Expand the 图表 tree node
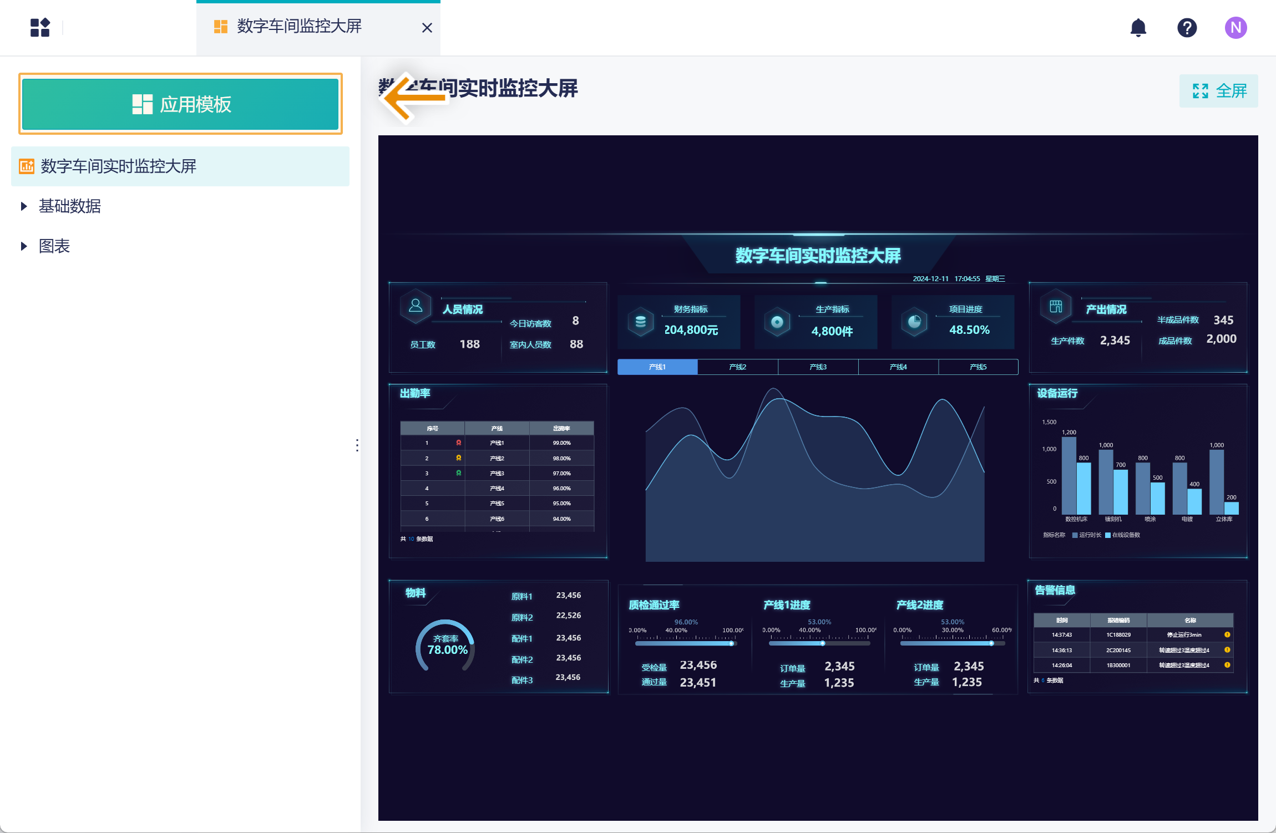Viewport: 1276px width, 833px height. (24, 246)
